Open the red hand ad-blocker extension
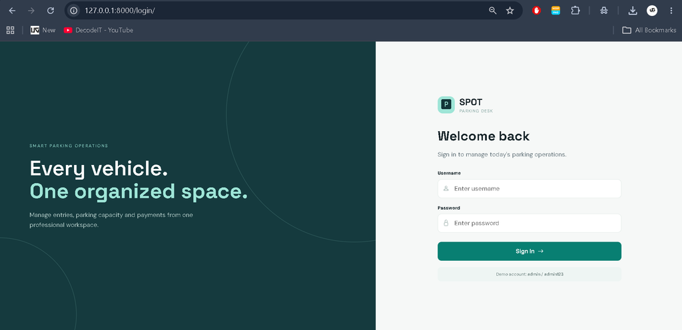The height and width of the screenshot is (330, 682). [x=536, y=11]
